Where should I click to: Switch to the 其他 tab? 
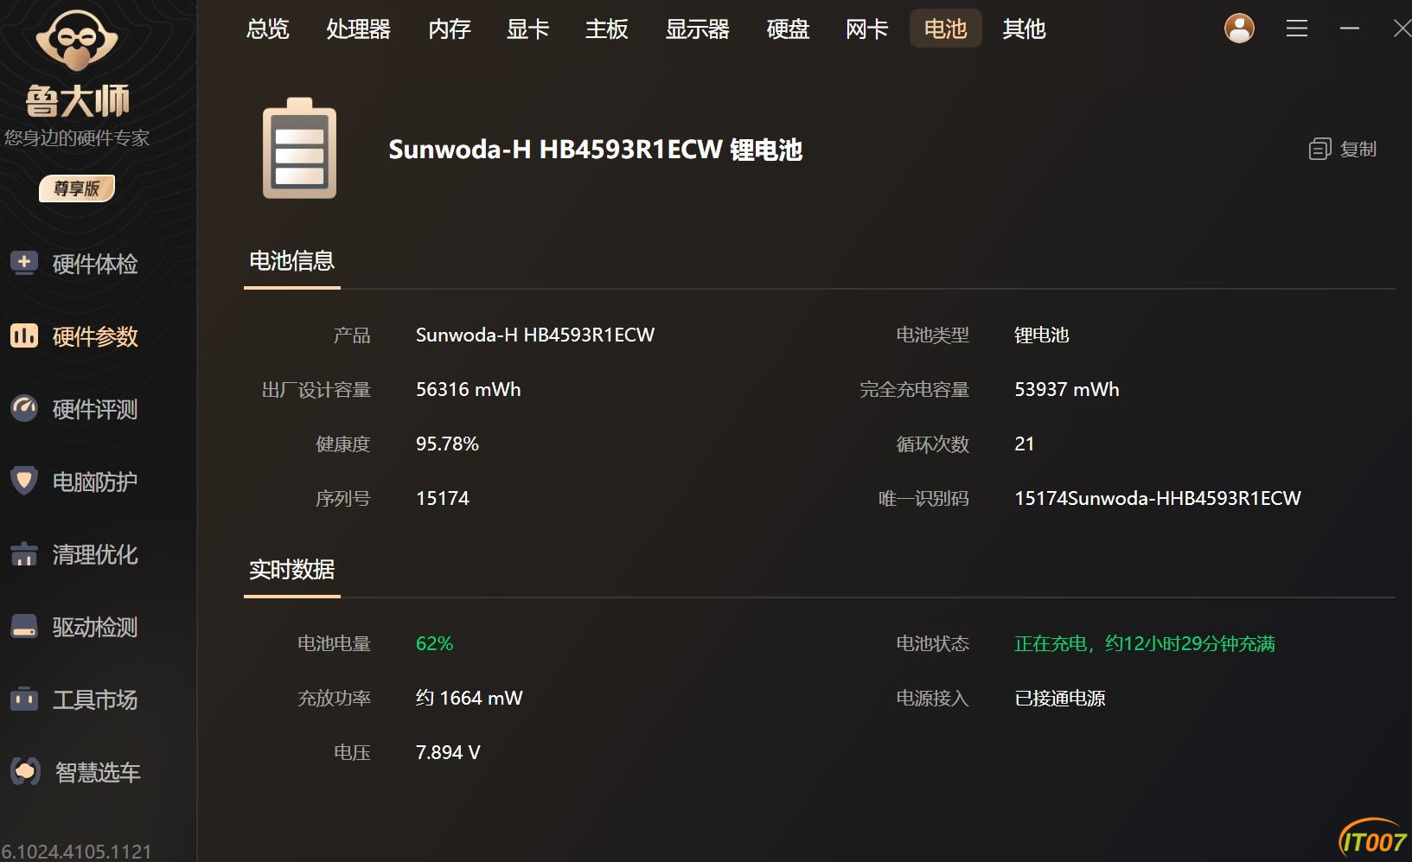pos(1025,29)
